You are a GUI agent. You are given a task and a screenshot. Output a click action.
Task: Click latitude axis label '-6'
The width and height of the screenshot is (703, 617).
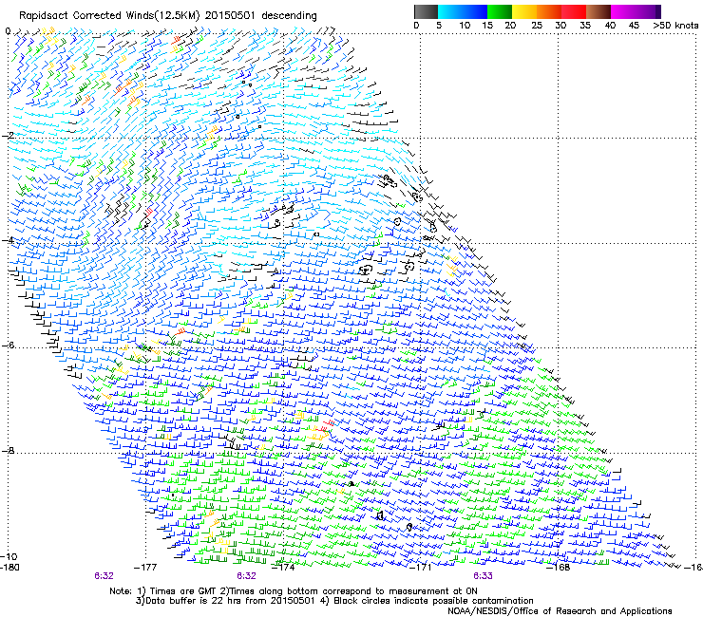(x=8, y=345)
